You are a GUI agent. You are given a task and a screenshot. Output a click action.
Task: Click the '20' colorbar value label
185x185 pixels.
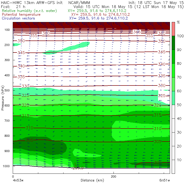[x=179, y=146]
